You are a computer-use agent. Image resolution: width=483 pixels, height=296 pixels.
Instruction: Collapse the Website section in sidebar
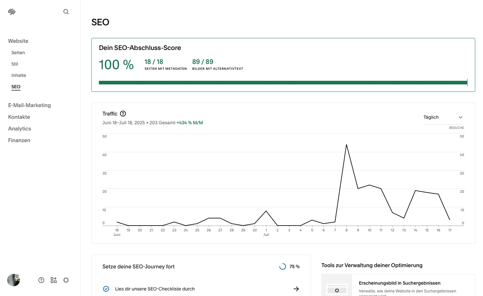pyautogui.click(x=18, y=41)
